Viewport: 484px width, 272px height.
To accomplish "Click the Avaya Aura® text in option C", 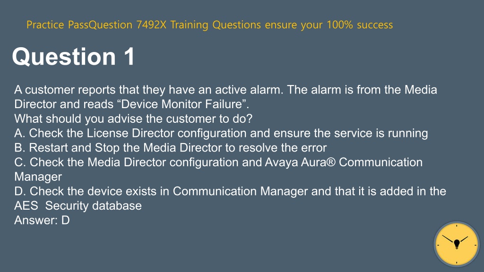I will click(300, 162).
